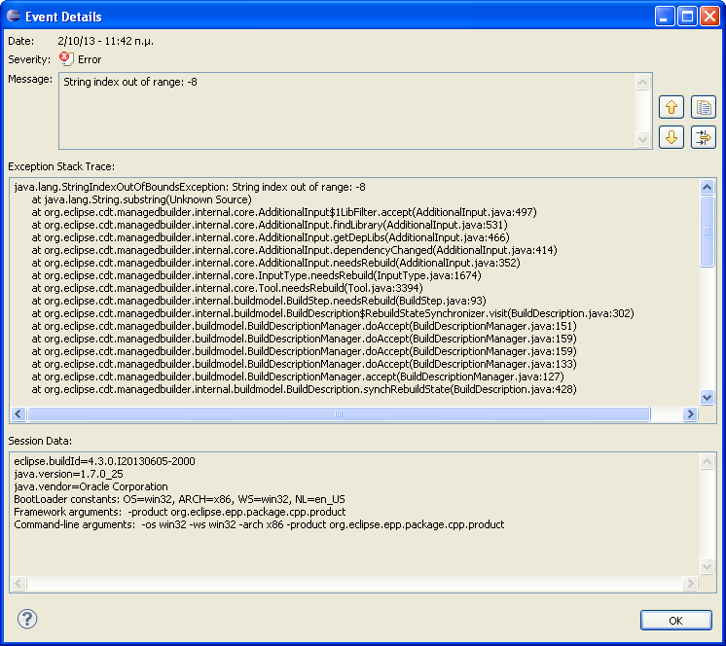The width and height of the screenshot is (726, 646).
Task: Click the Tool.needsRebuild Tool.java:3394 line
Action: point(227,288)
